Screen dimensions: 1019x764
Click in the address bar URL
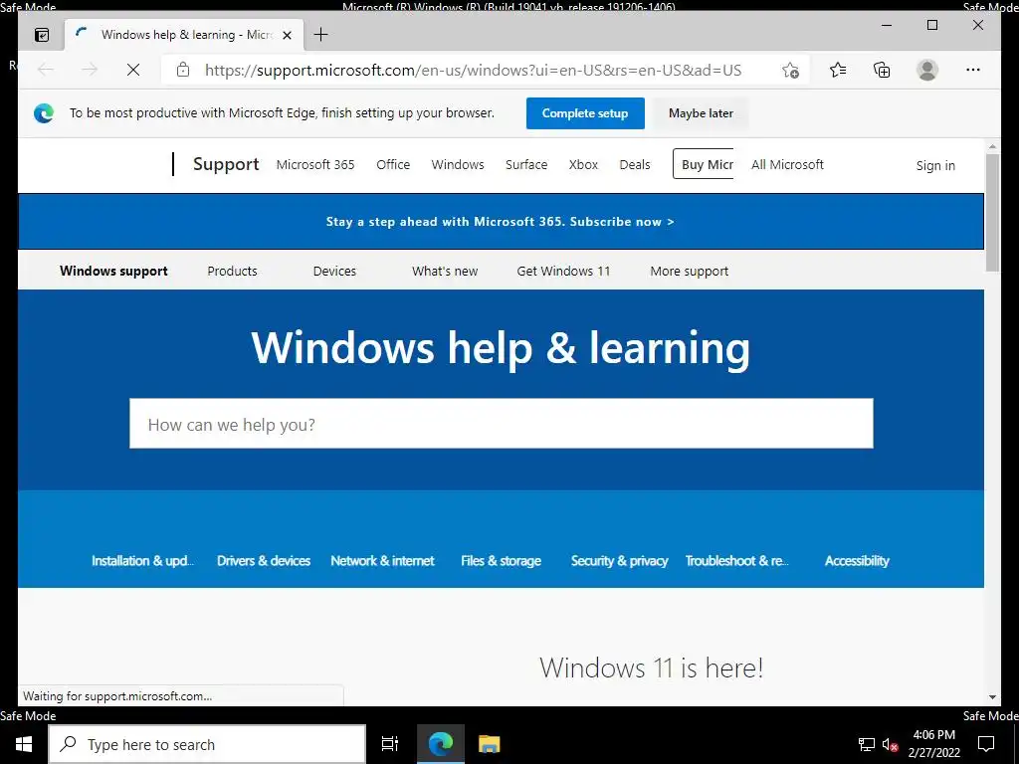(x=473, y=71)
